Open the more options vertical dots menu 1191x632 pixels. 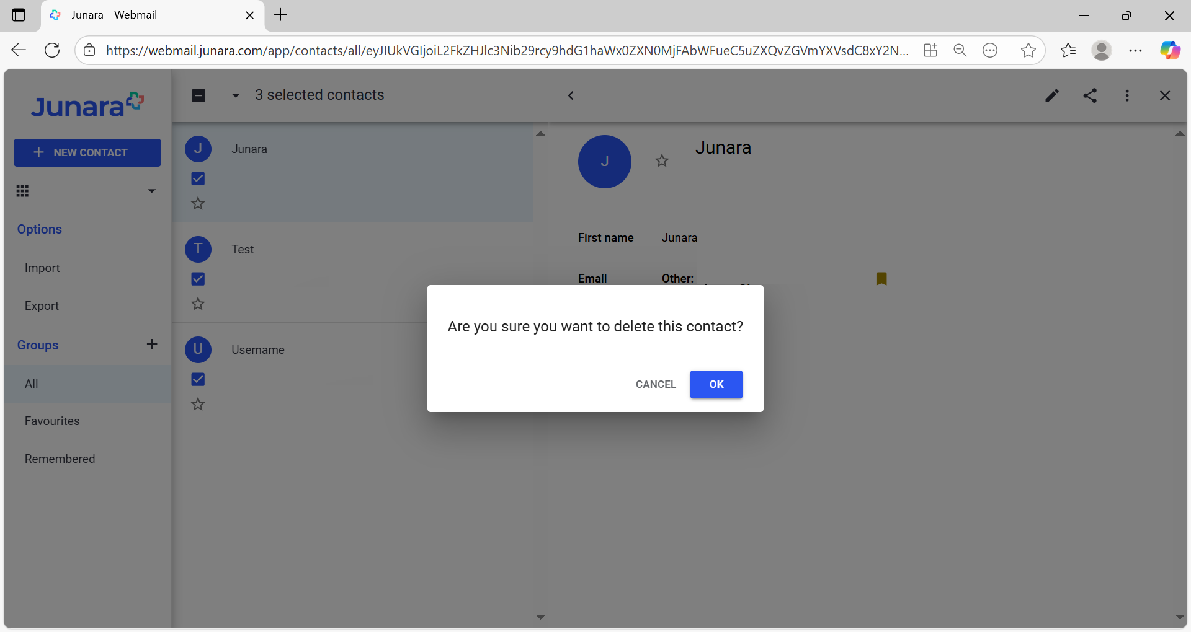coord(1127,95)
